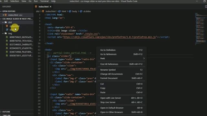Screen dimensions: 207x116
Task: Click the 8365873811 image file icon
Action: tap(7, 55)
